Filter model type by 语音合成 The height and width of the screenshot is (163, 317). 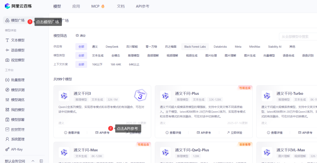tap(289, 55)
